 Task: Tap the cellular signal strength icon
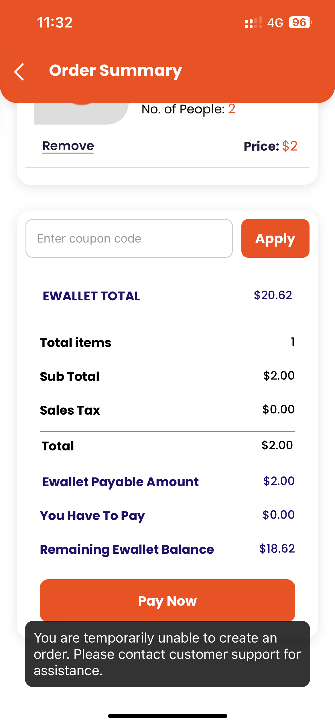click(253, 22)
